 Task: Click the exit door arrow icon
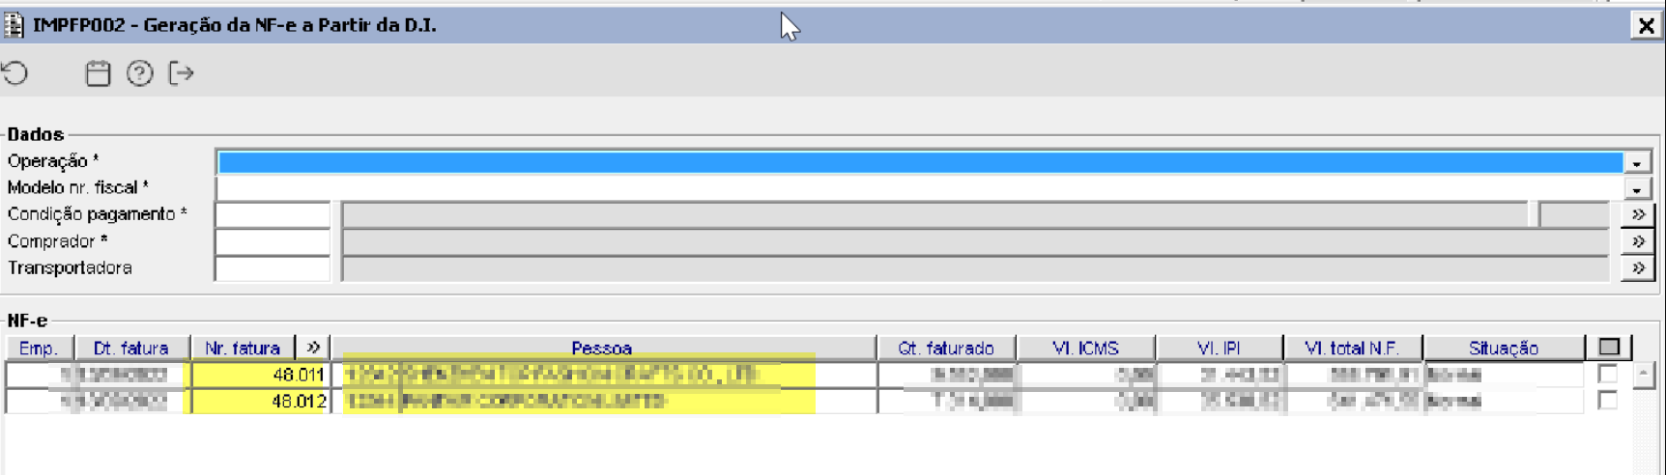click(x=182, y=73)
